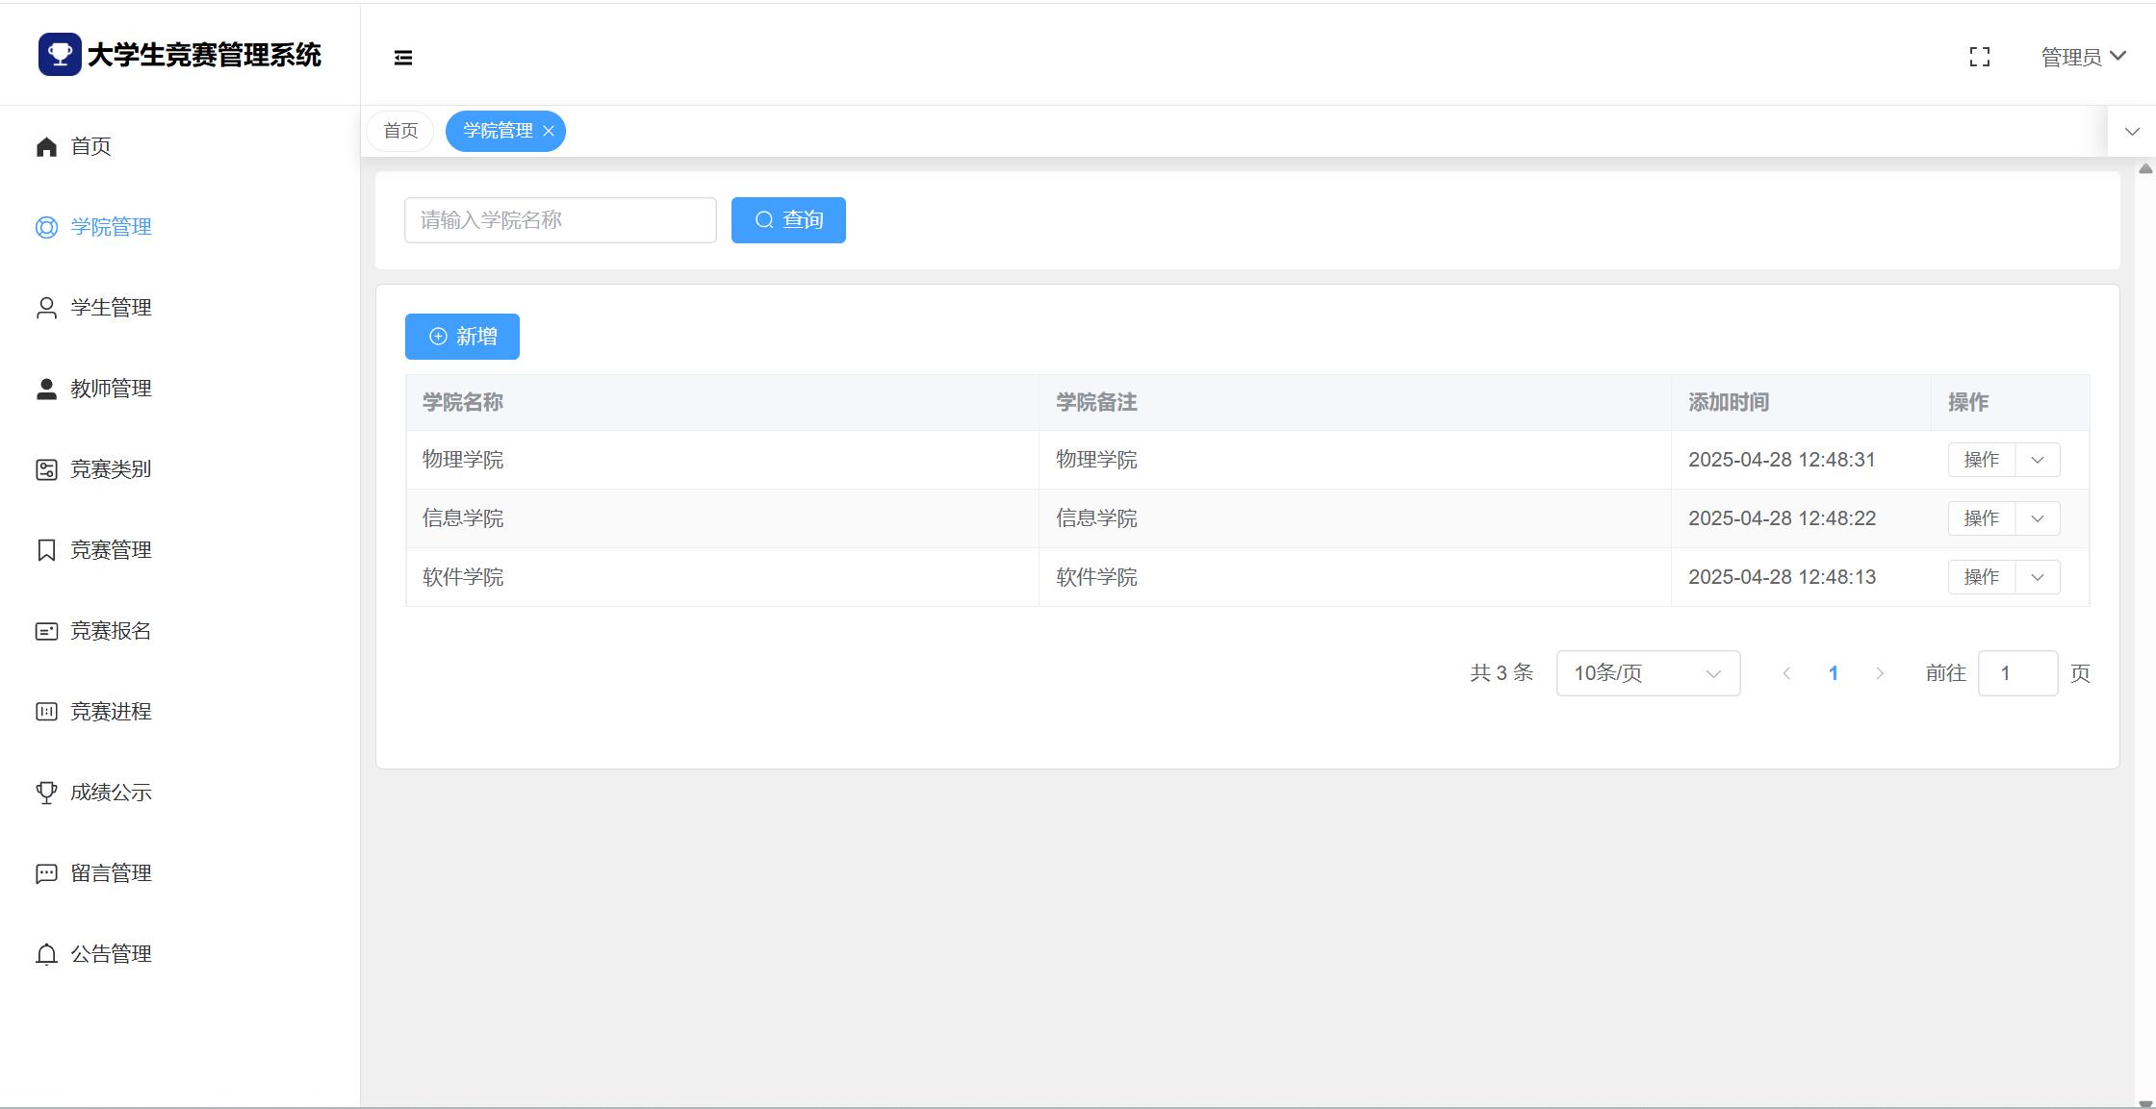This screenshot has width=2156, height=1109.
Task: Click the 新增 add button
Action: (x=462, y=337)
